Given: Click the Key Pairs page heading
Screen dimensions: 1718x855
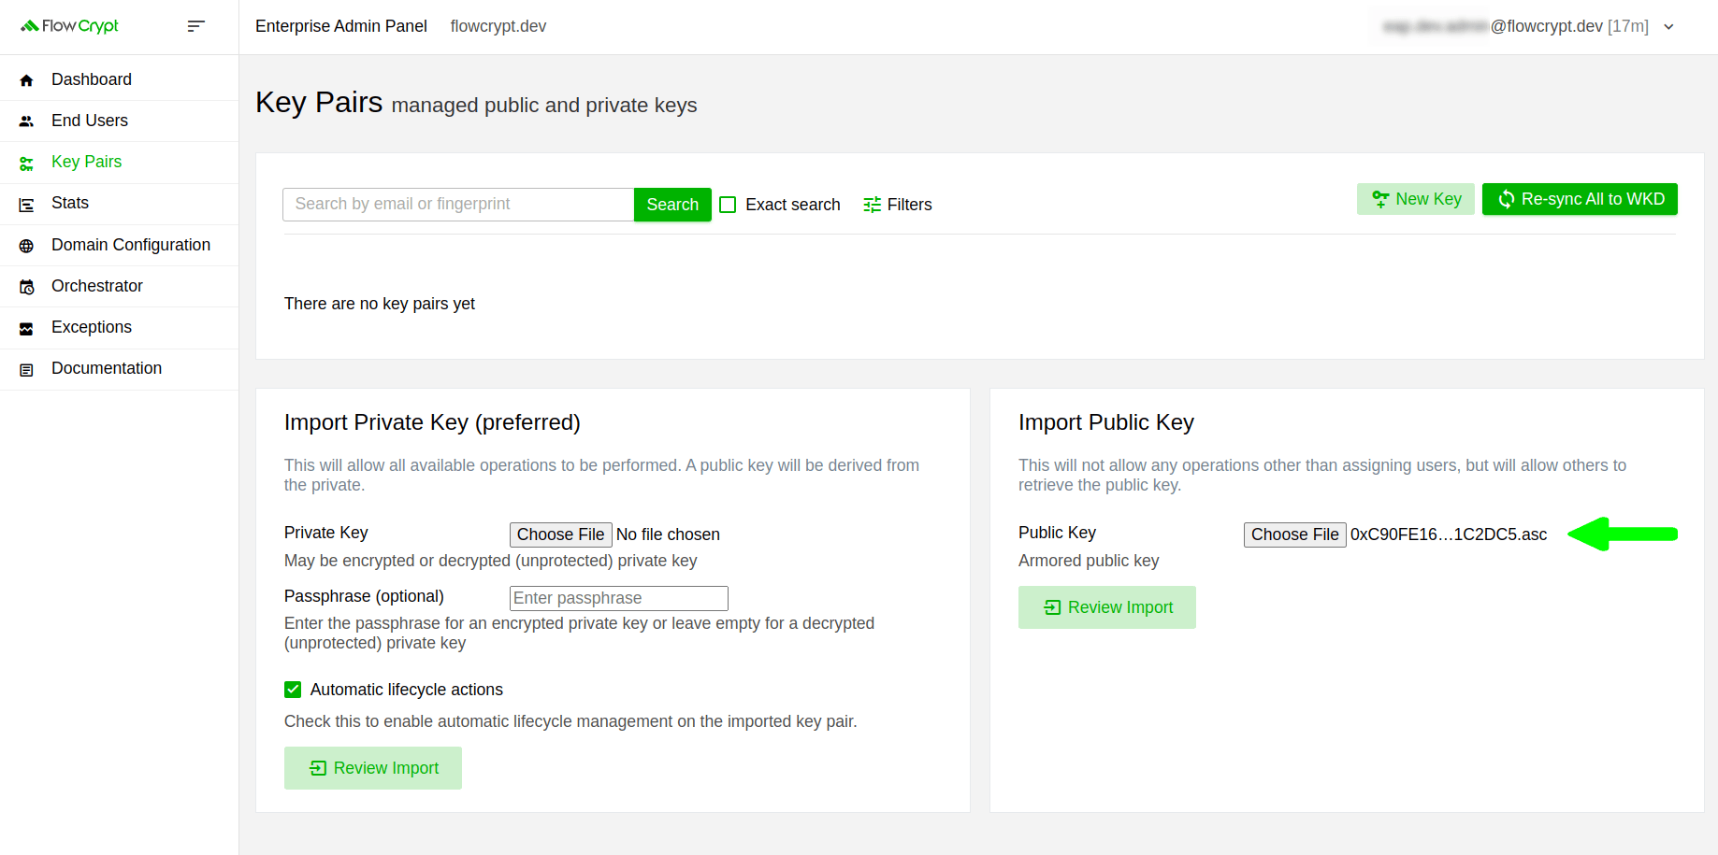Looking at the screenshot, I should pos(319,102).
